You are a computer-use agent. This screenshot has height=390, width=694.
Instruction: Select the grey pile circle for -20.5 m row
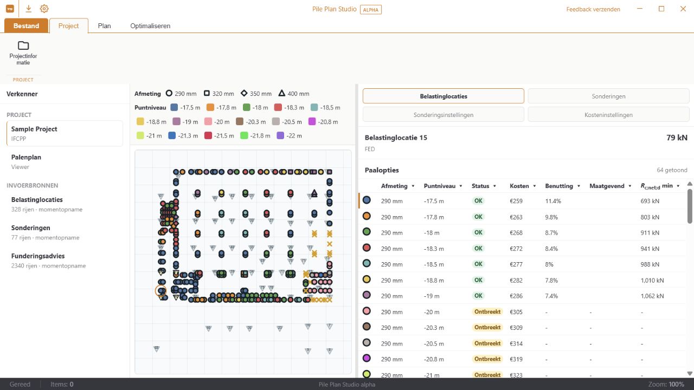(367, 343)
